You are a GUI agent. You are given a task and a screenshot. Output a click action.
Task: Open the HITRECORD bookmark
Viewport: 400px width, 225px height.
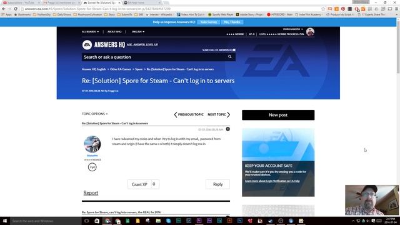point(280,14)
